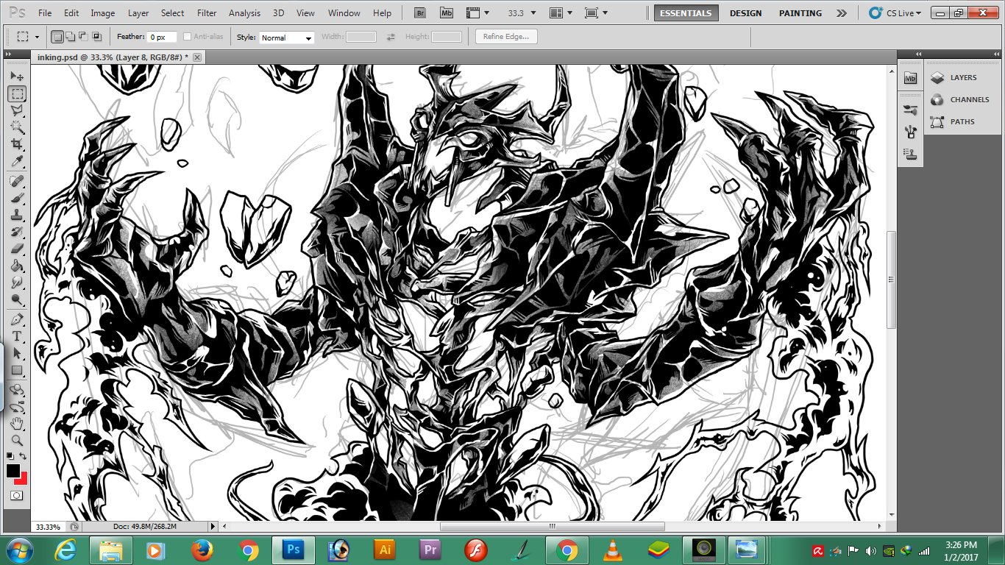Enable Add to selection mode
Viewport: 1005px width, 565px height.
[71, 37]
